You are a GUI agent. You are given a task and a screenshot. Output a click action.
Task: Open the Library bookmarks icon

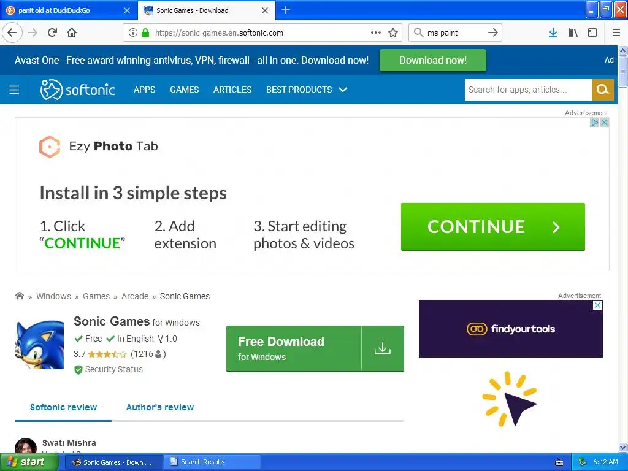(573, 33)
